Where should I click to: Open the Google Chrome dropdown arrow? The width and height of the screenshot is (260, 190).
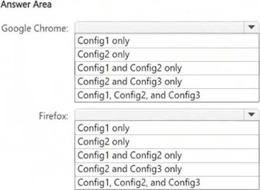tap(252, 28)
